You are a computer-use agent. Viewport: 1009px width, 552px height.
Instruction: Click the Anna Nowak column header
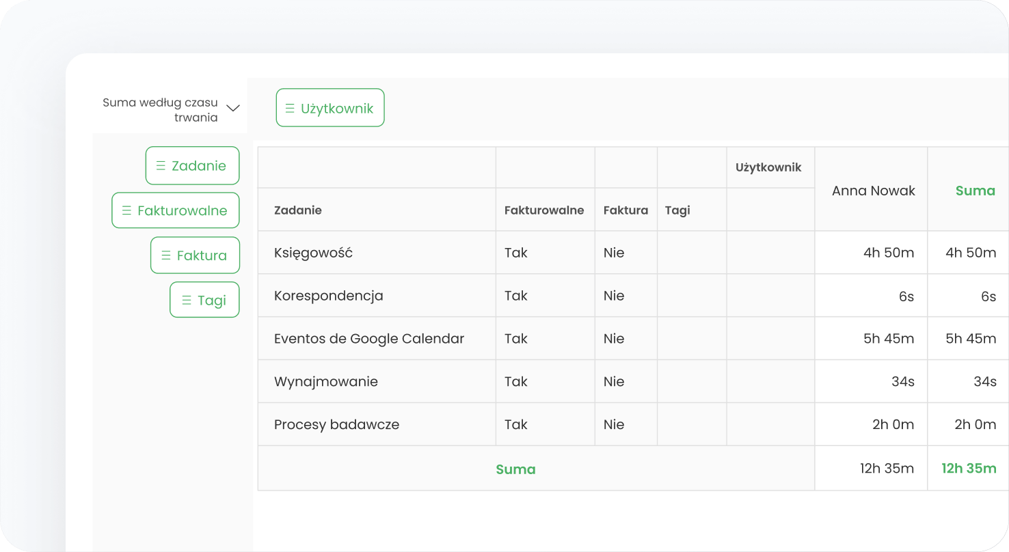tap(873, 191)
